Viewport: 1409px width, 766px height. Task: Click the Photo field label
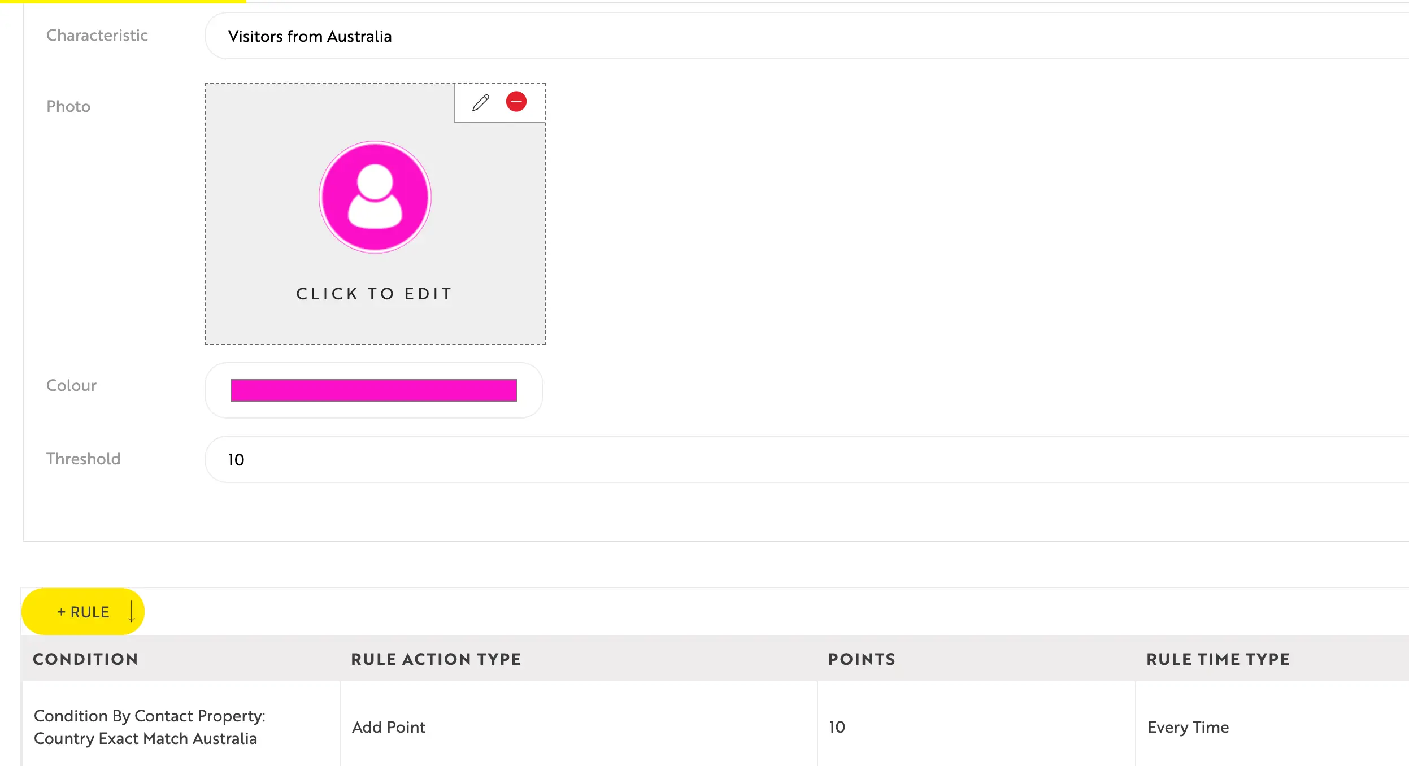tap(68, 106)
